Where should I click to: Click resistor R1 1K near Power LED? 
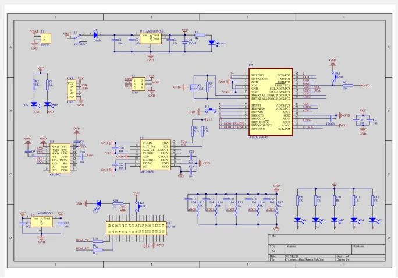[200, 35]
